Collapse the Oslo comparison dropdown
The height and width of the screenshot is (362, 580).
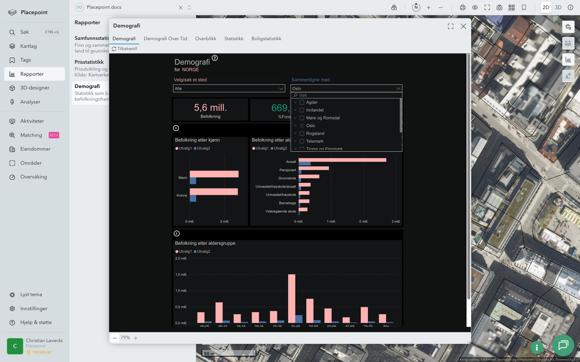[398, 88]
